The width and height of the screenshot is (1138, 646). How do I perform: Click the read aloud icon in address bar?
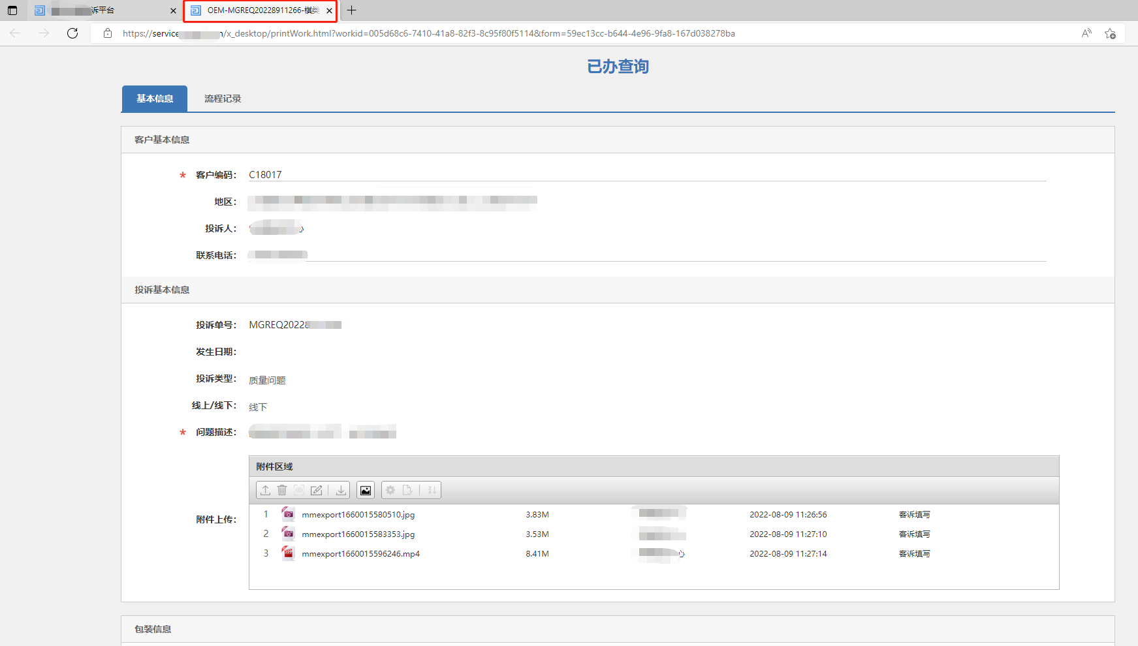[x=1086, y=33]
